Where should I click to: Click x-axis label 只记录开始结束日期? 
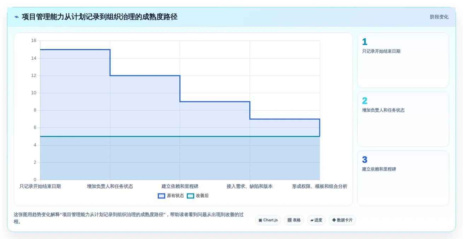click(40, 186)
